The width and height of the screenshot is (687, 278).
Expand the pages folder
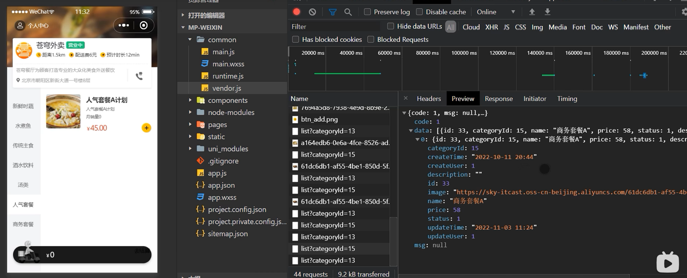pyautogui.click(x=190, y=124)
